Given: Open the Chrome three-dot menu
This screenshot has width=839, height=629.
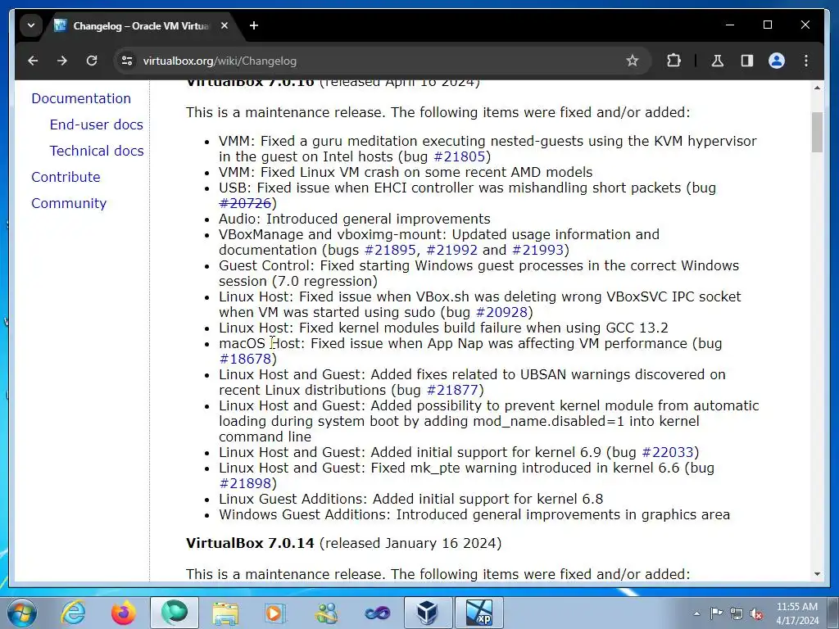Looking at the screenshot, I should (x=806, y=61).
